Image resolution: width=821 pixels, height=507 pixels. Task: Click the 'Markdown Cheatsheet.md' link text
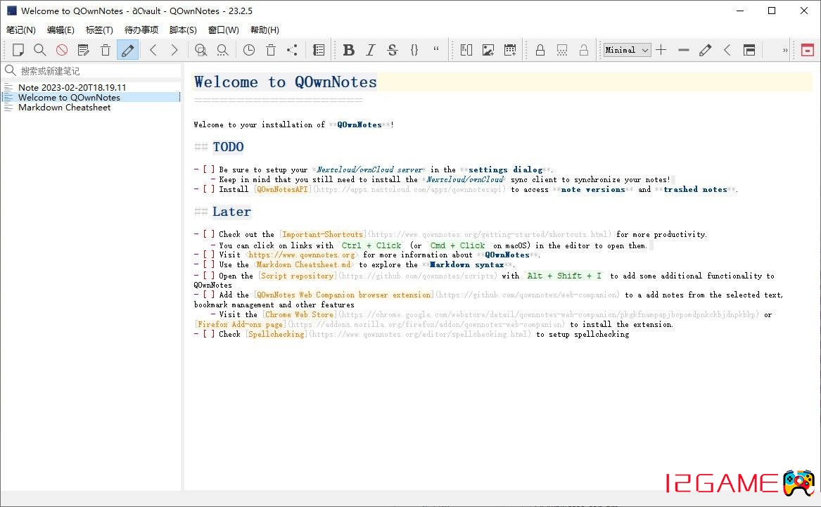coord(304,264)
